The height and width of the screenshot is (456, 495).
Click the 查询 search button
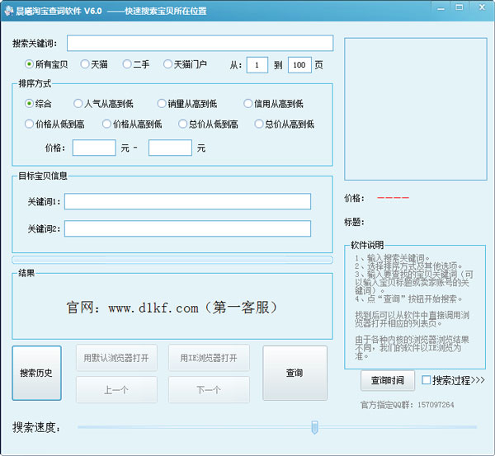(295, 373)
